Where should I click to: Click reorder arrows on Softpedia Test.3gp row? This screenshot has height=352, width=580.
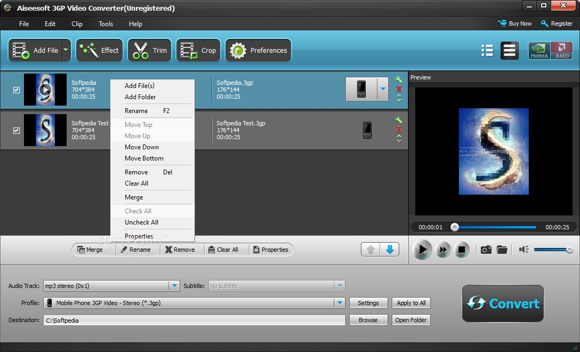tap(399, 139)
